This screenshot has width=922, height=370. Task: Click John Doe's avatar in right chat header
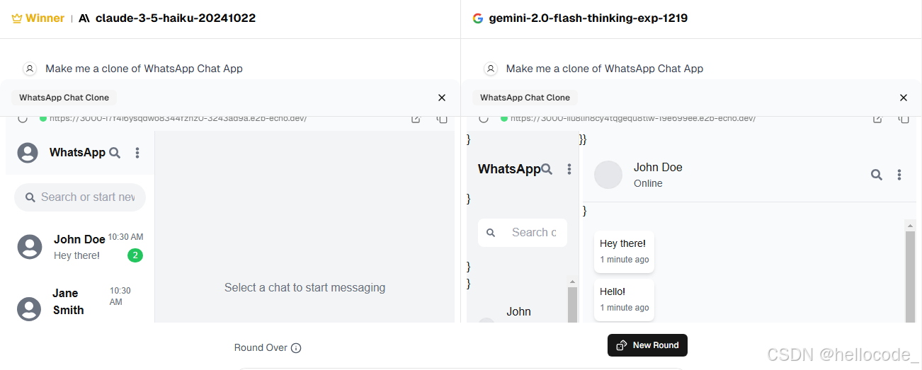point(608,175)
